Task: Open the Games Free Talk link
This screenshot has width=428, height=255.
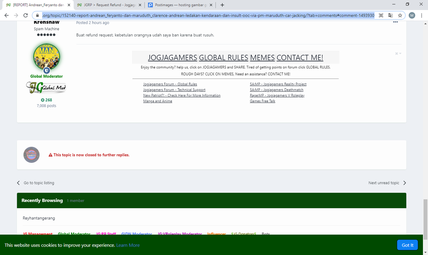Action: click(262, 101)
